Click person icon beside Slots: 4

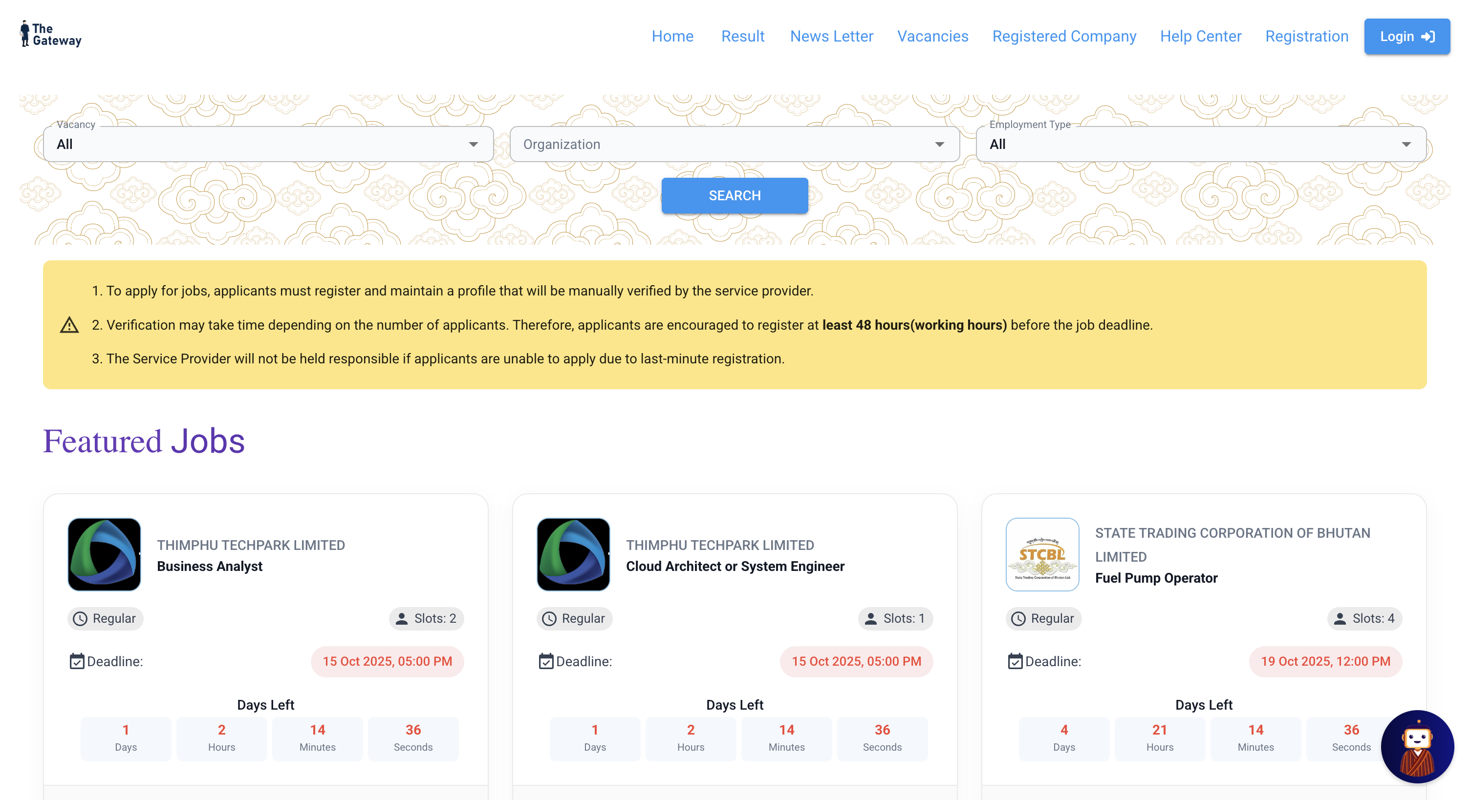(1340, 618)
